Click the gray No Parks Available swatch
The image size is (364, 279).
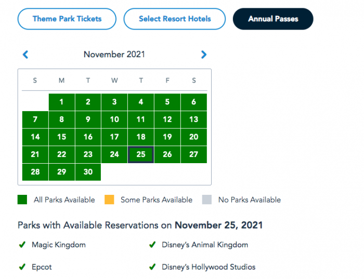(x=207, y=200)
